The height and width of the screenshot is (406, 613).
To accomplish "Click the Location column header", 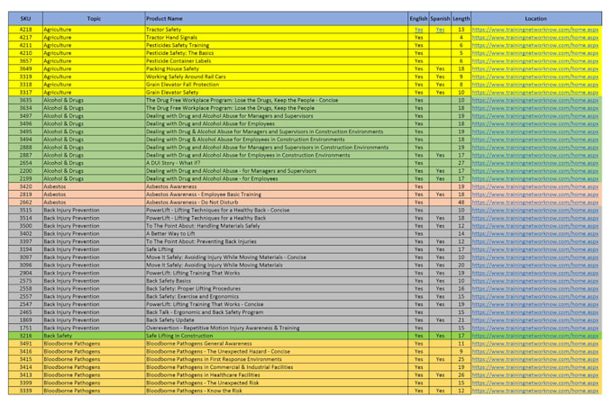I will (536, 18).
